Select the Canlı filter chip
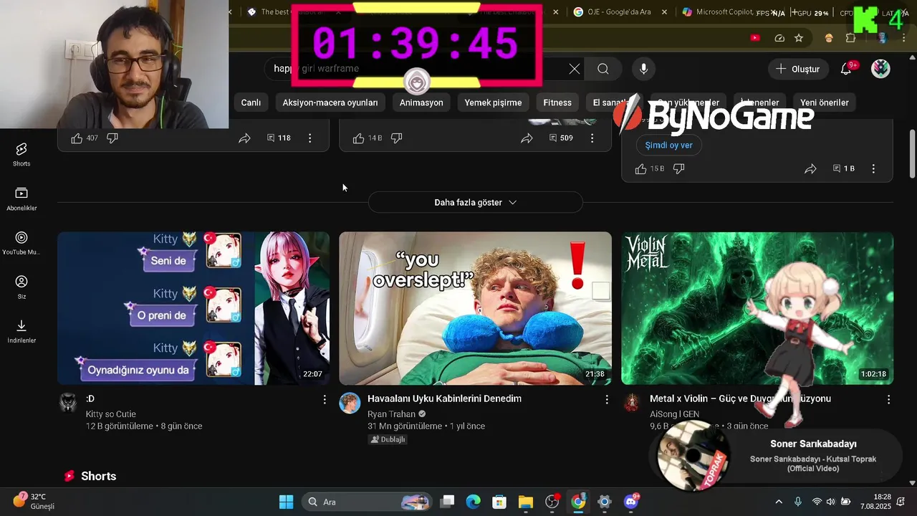Screen dimensions: 917x516 (x=251, y=102)
